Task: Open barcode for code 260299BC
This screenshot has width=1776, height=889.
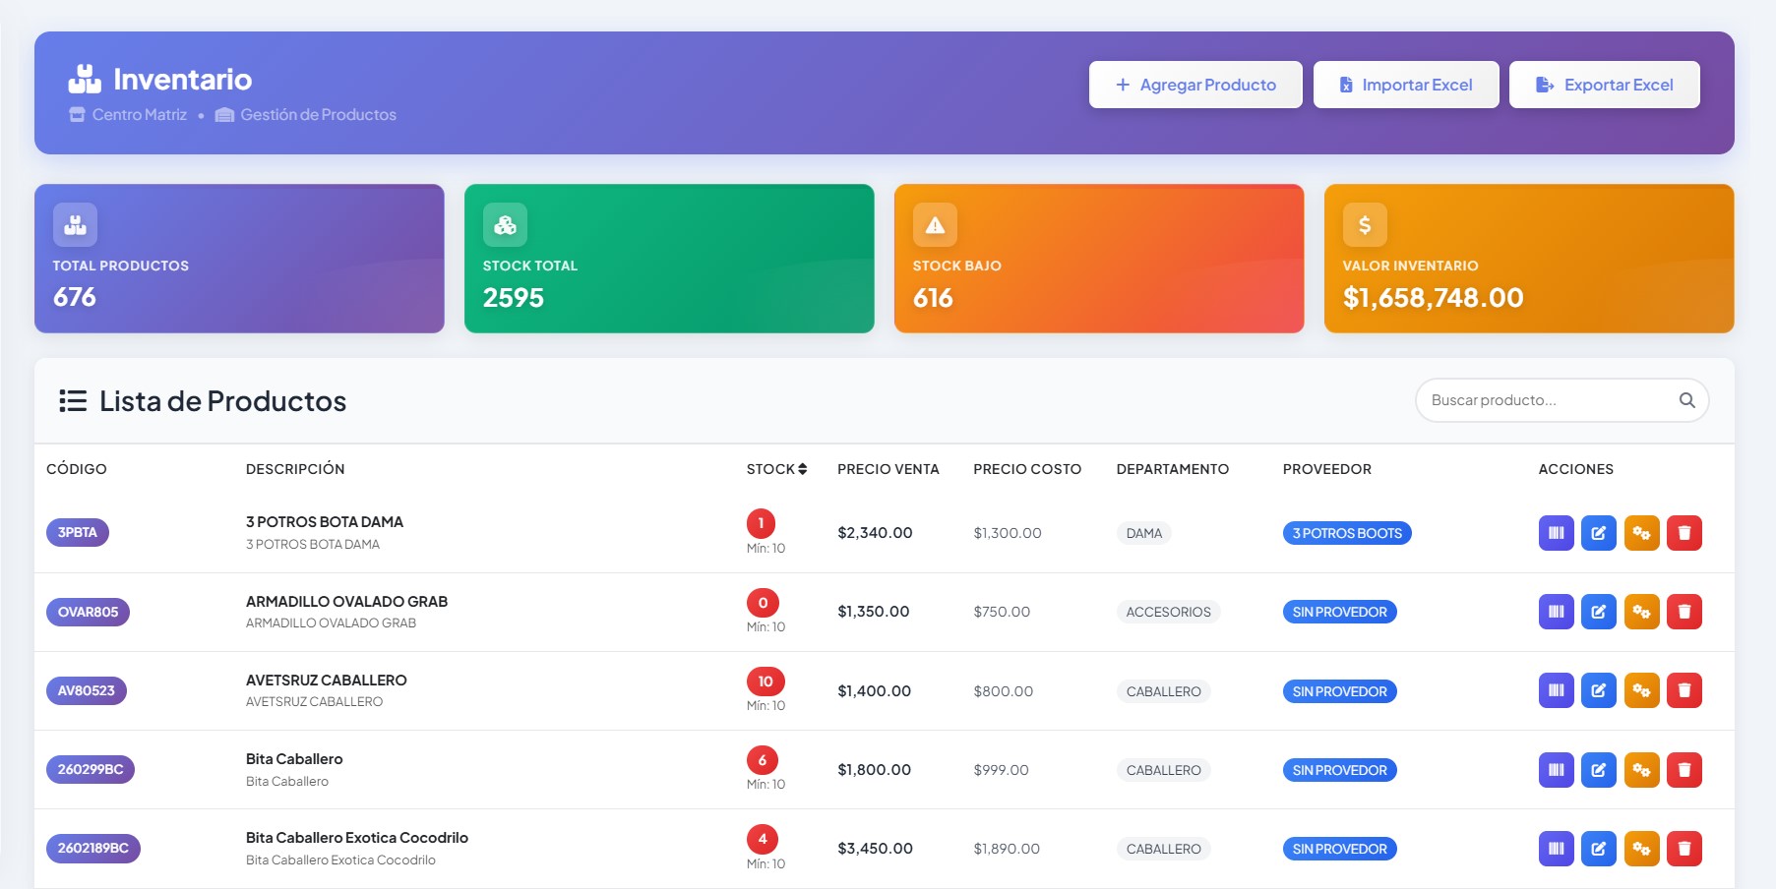Action: [x=1556, y=770]
